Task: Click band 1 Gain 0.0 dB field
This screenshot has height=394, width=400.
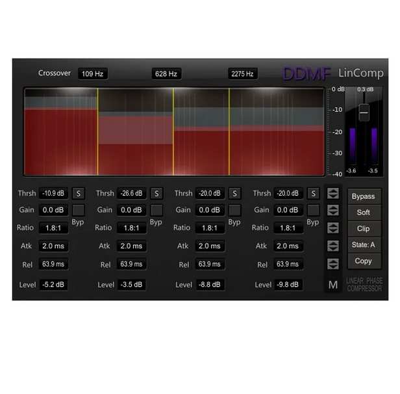Action: pos(53,210)
